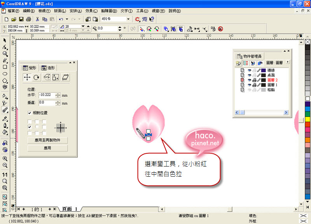The image size is (311, 224).
Task: Select the Pick arrow tool
Action: coord(5,40)
